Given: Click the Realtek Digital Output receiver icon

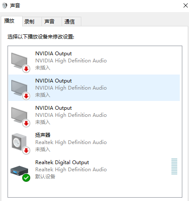Looking at the screenshot, I should pyautogui.click(x=19, y=170).
